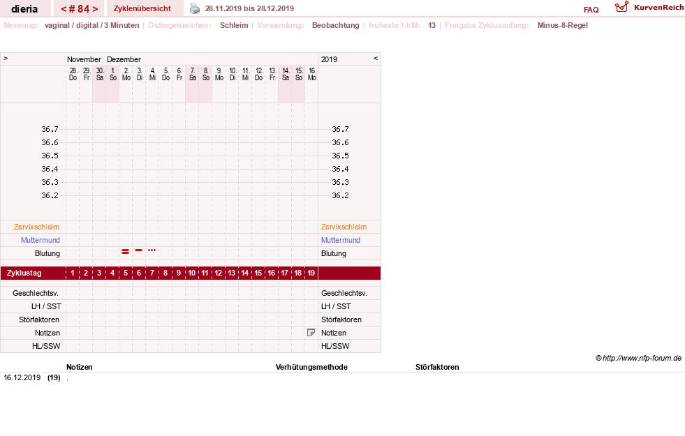This screenshot has width=685, height=436.
Task: Click the date header 1. So
Action: click(112, 74)
